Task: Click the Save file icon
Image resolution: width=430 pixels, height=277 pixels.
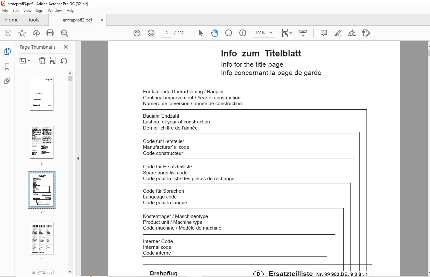Action: [x=8, y=33]
